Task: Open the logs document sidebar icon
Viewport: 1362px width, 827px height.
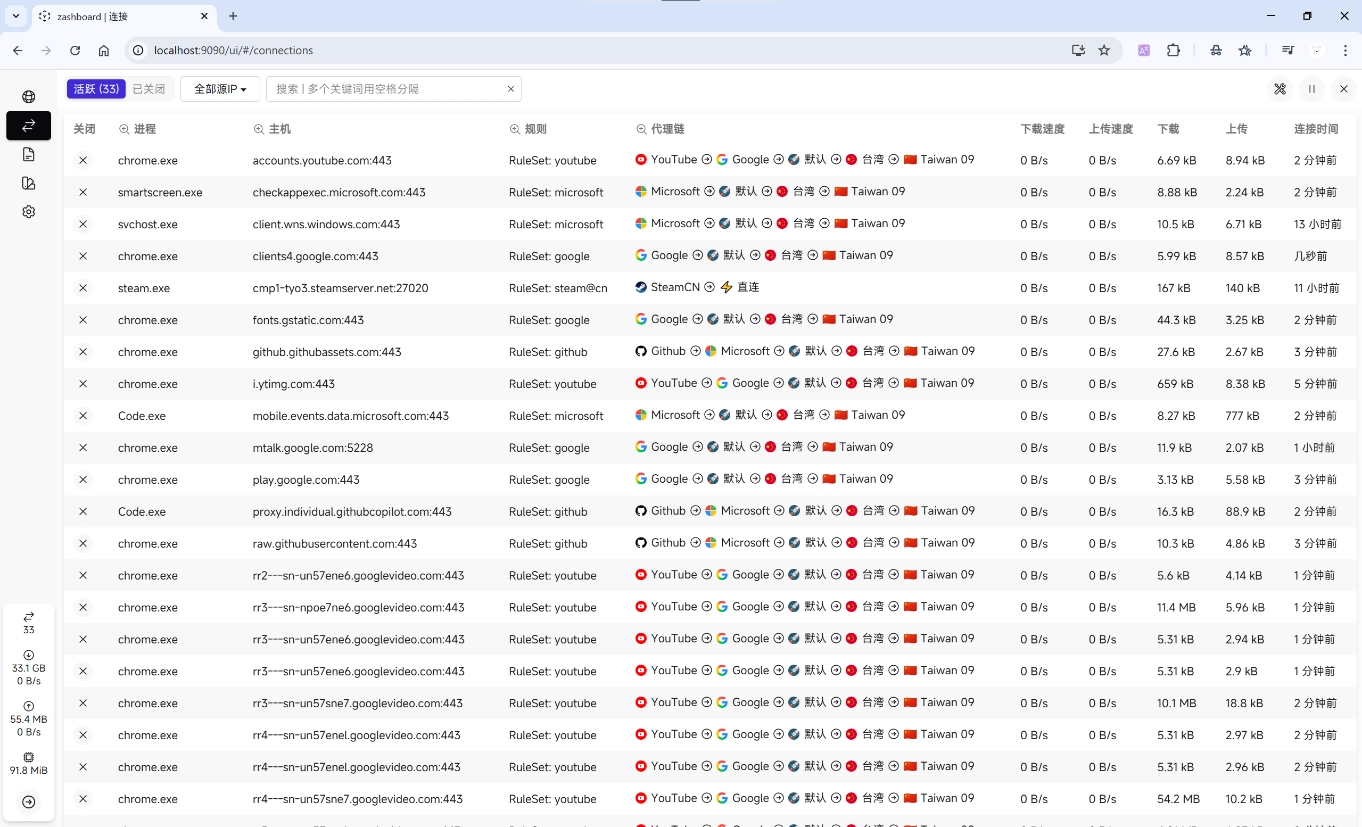Action: [x=29, y=154]
